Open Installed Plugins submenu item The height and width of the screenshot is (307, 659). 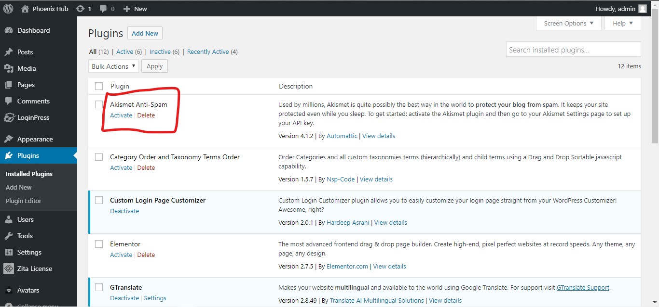point(29,174)
